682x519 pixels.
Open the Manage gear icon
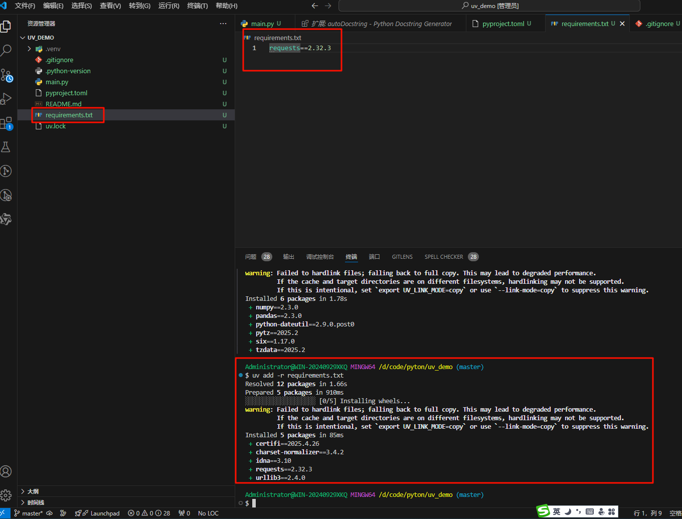[6, 495]
